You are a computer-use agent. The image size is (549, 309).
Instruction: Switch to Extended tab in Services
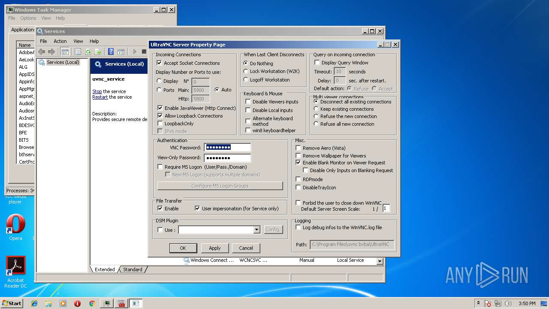tap(105, 270)
